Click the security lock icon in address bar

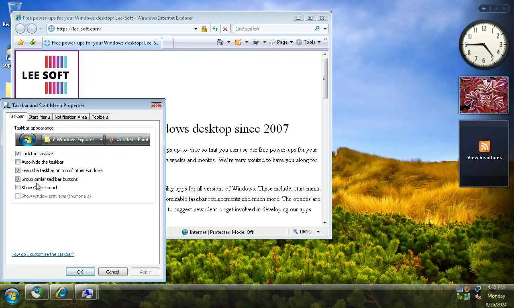pyautogui.click(x=204, y=29)
